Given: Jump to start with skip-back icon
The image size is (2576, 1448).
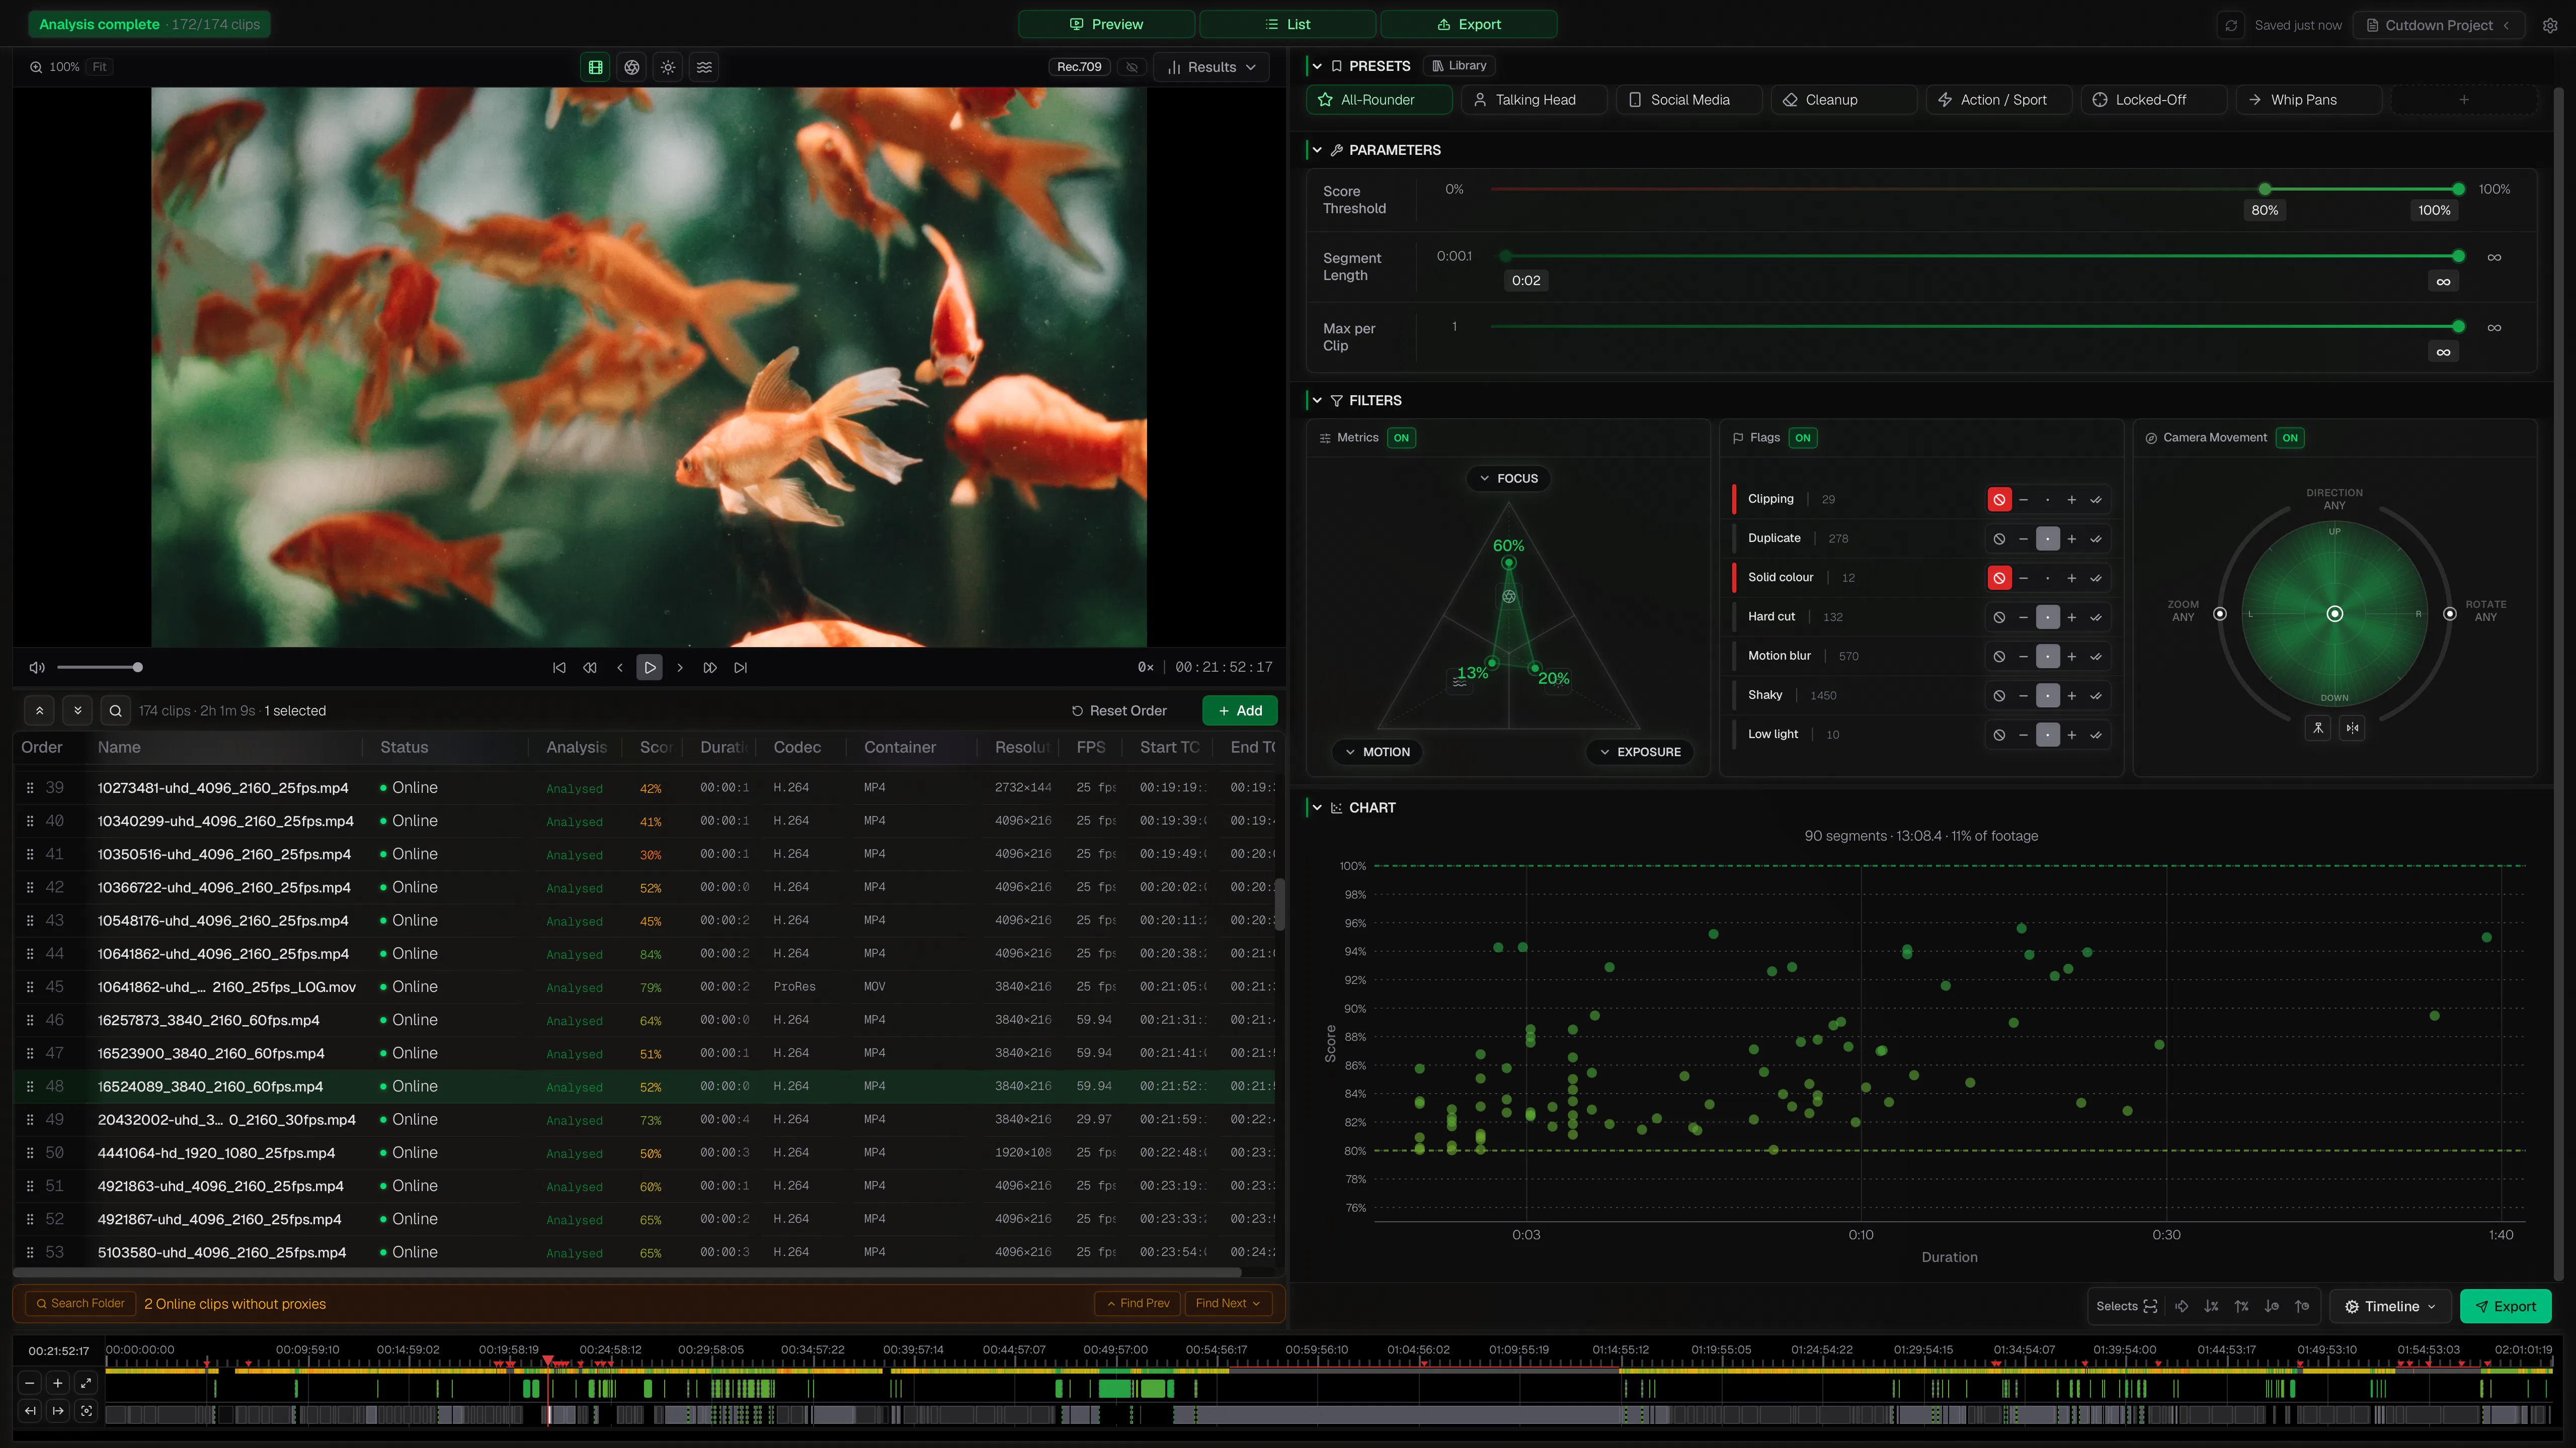Looking at the screenshot, I should tap(559, 668).
